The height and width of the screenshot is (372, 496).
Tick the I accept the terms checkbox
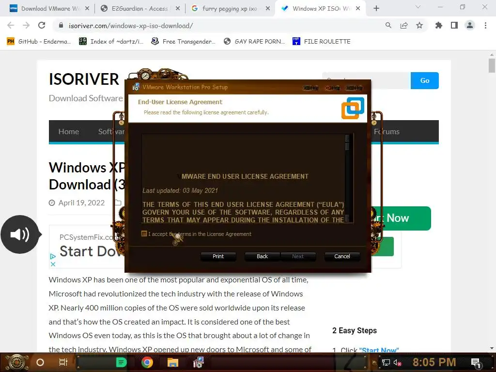(x=144, y=234)
